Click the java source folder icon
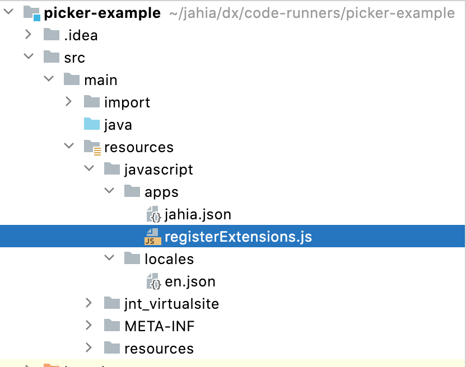Viewport: 466px width, 367px height. click(x=92, y=124)
